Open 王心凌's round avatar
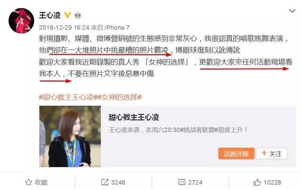The image size is (301, 190). pyautogui.click(x=21, y=21)
